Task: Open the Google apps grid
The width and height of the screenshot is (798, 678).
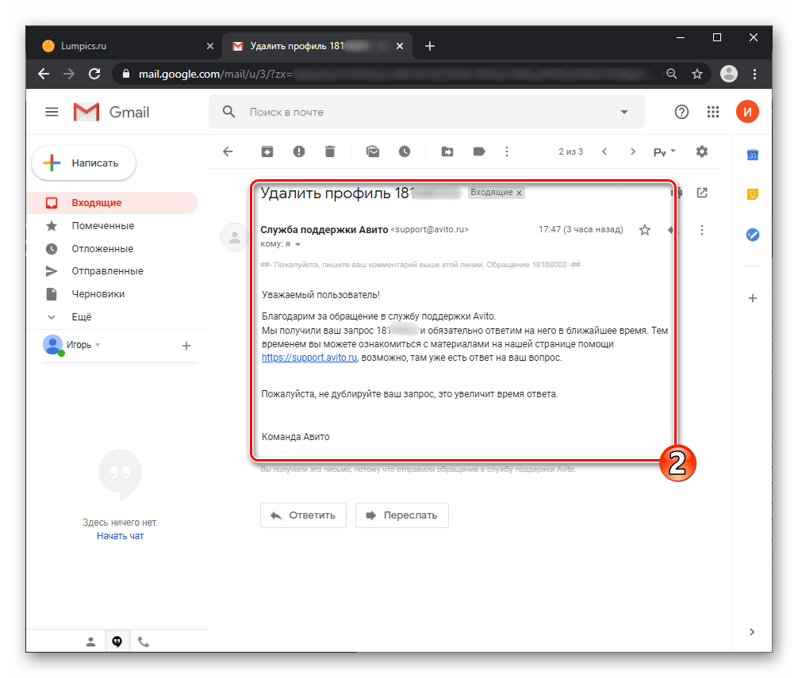Action: coord(713,112)
